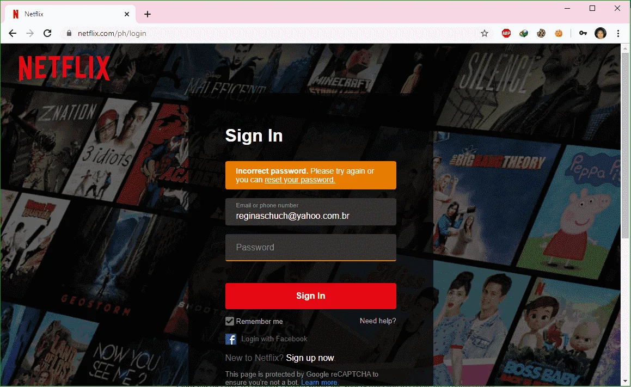631x387 pixels.
Task: Click the page vertical scrollbar thumb
Action: tap(625, 146)
